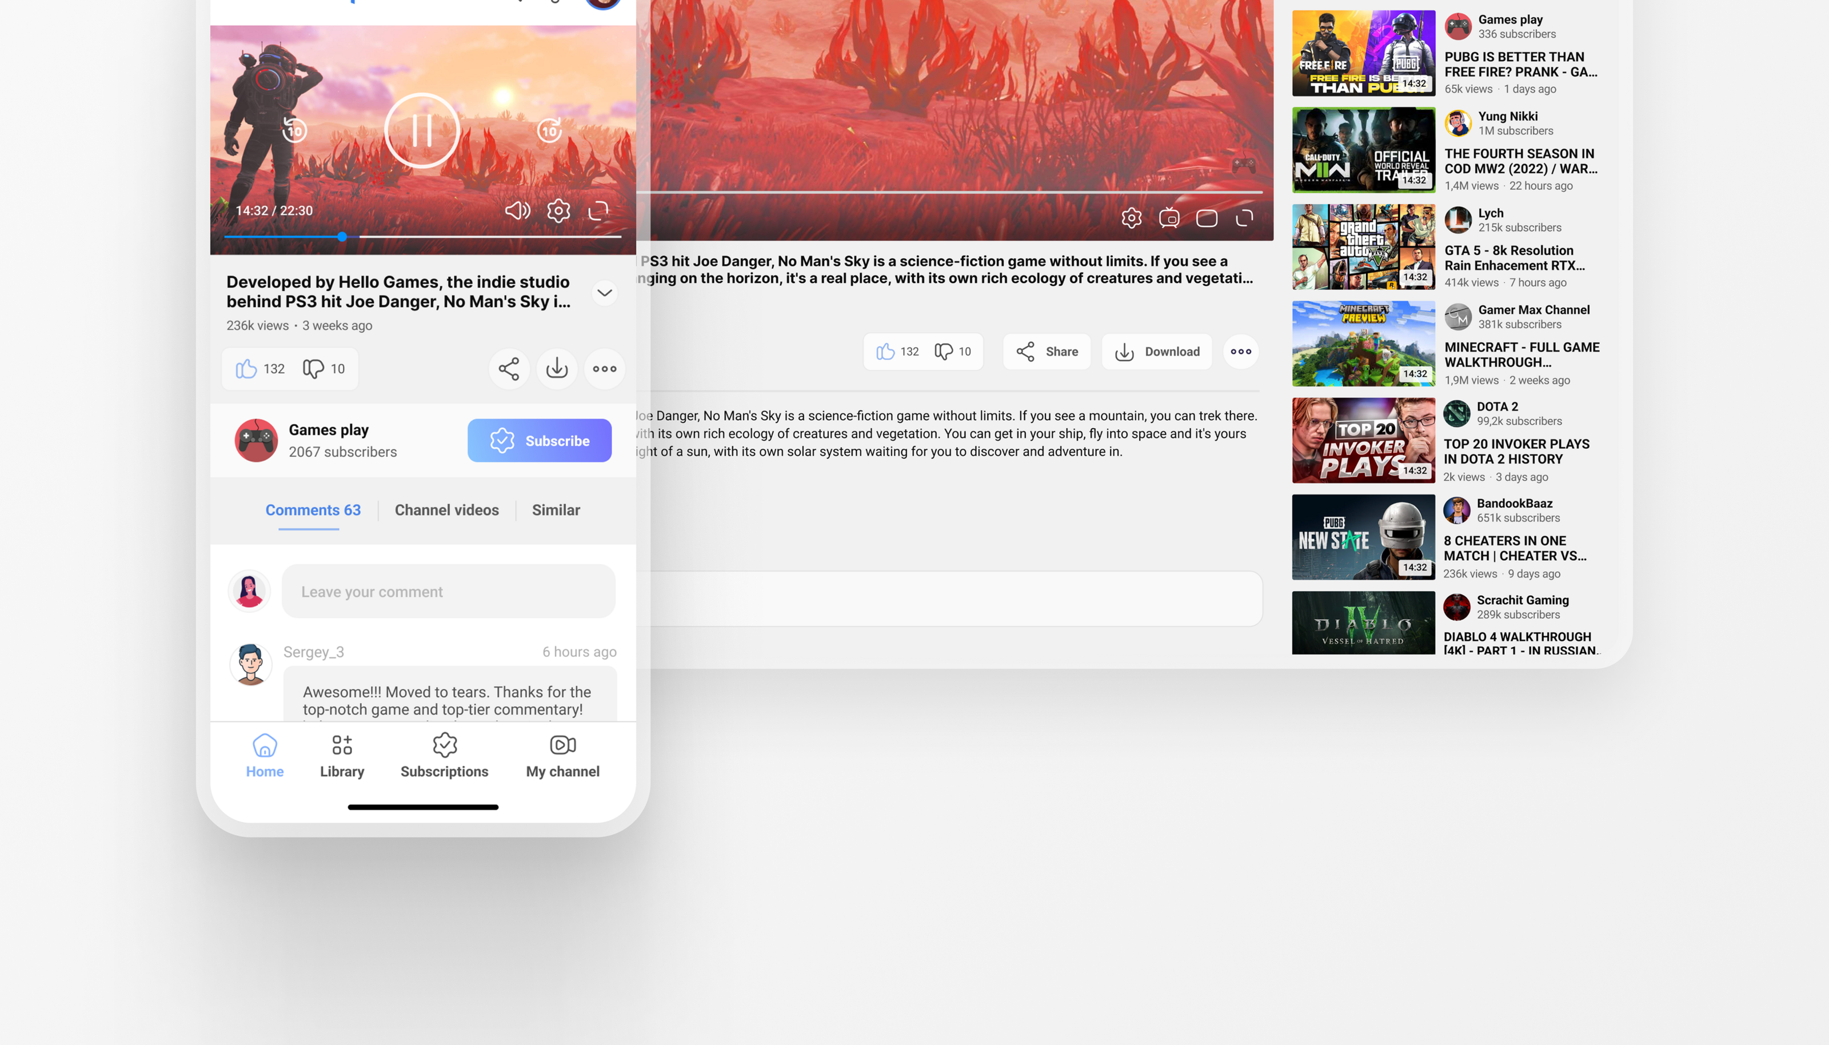This screenshot has width=1829, height=1045.
Task: Expand the mobile video description chevron
Action: tap(605, 293)
